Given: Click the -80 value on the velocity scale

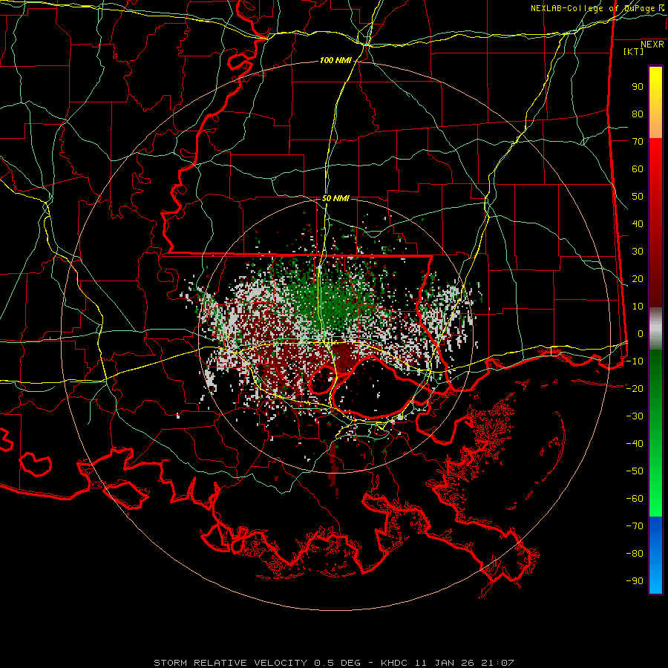Looking at the screenshot, I should point(635,554).
